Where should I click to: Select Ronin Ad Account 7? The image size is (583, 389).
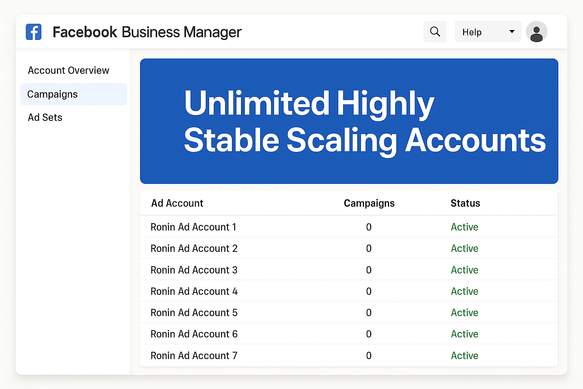[x=194, y=356]
